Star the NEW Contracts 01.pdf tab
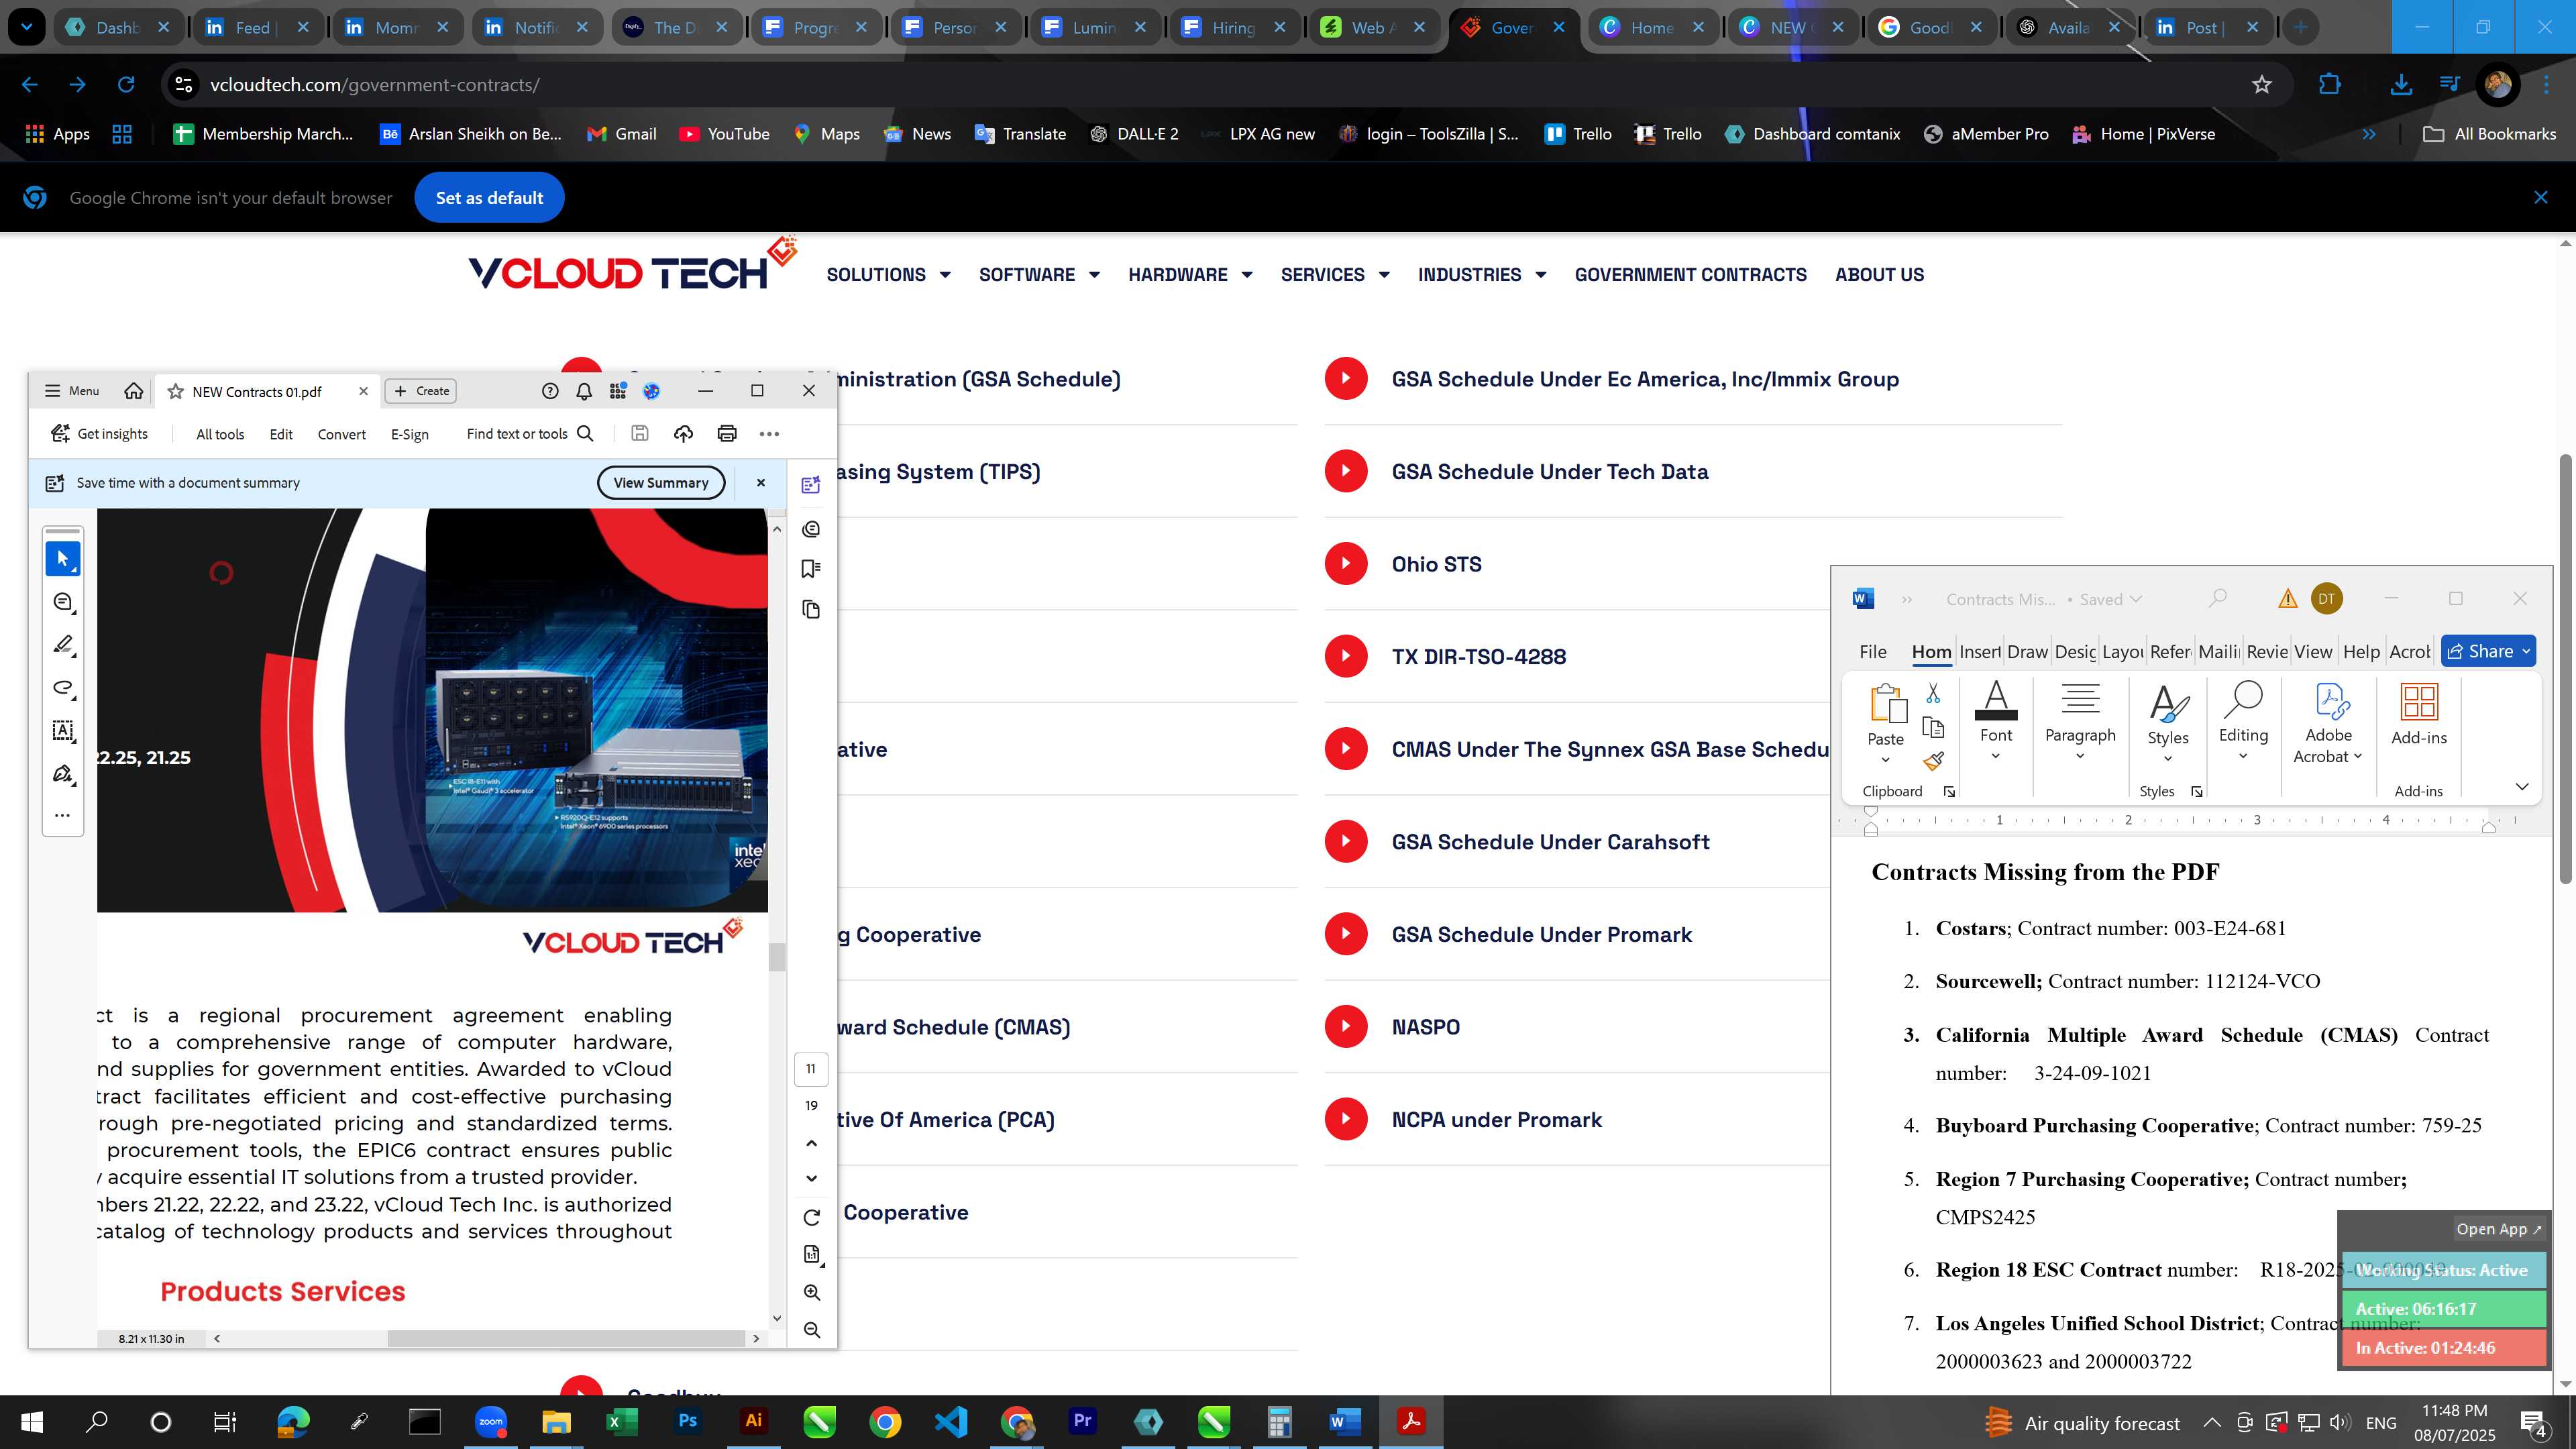 click(175, 392)
